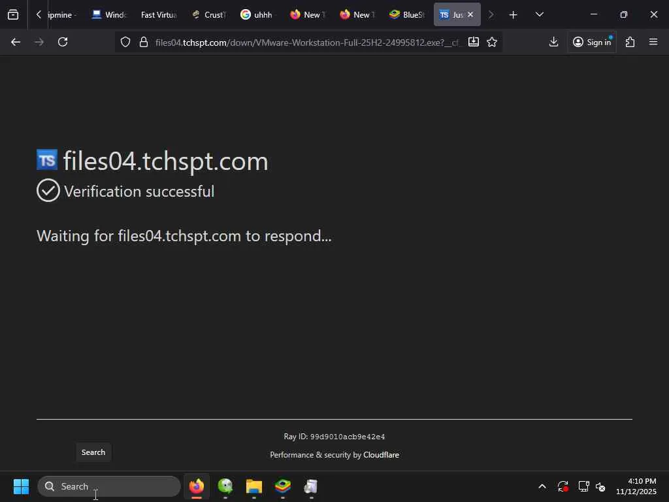
Task: Click the taskbar Search box
Action: click(x=109, y=486)
